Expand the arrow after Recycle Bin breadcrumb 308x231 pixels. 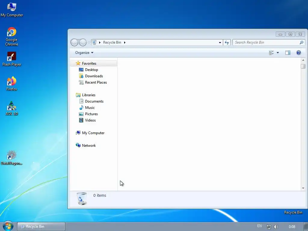(125, 42)
